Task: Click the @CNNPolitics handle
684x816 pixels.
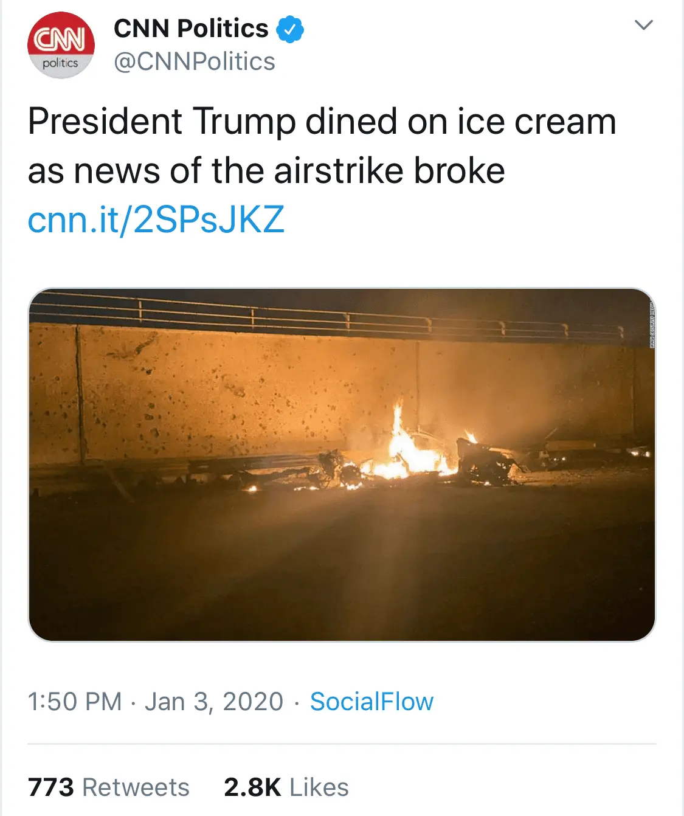Action: [x=195, y=61]
